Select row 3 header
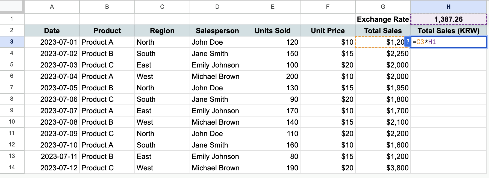Screen dimensions: 489x178 (12, 42)
